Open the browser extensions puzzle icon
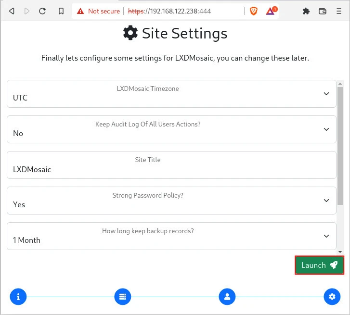 pos(306,11)
